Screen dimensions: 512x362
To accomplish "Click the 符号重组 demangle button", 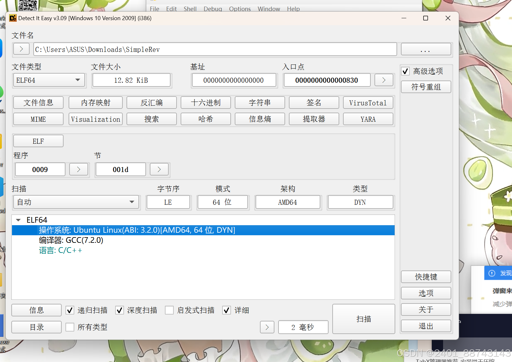I will coord(426,87).
